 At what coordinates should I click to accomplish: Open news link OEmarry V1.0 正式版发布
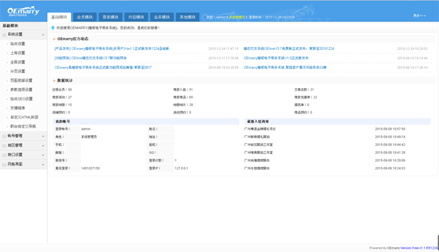point(276,58)
